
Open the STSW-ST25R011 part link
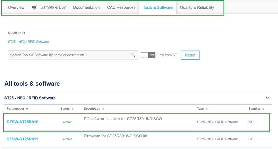coord(22,139)
